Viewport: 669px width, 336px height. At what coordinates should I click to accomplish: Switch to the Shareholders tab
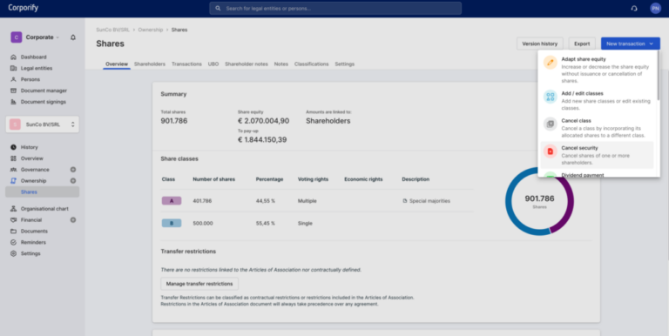click(150, 64)
